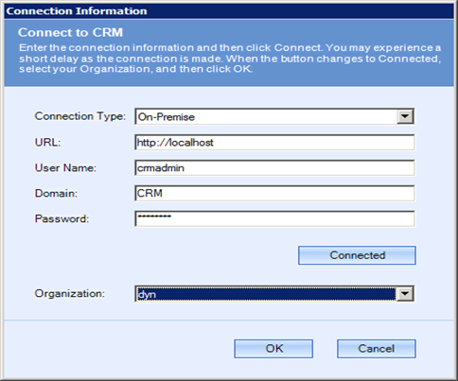
Task: Click the Connection Type label
Action: click(80, 116)
